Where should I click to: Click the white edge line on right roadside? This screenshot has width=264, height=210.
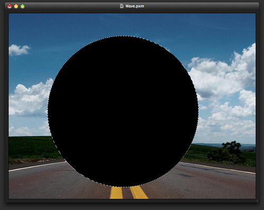click(x=218, y=168)
